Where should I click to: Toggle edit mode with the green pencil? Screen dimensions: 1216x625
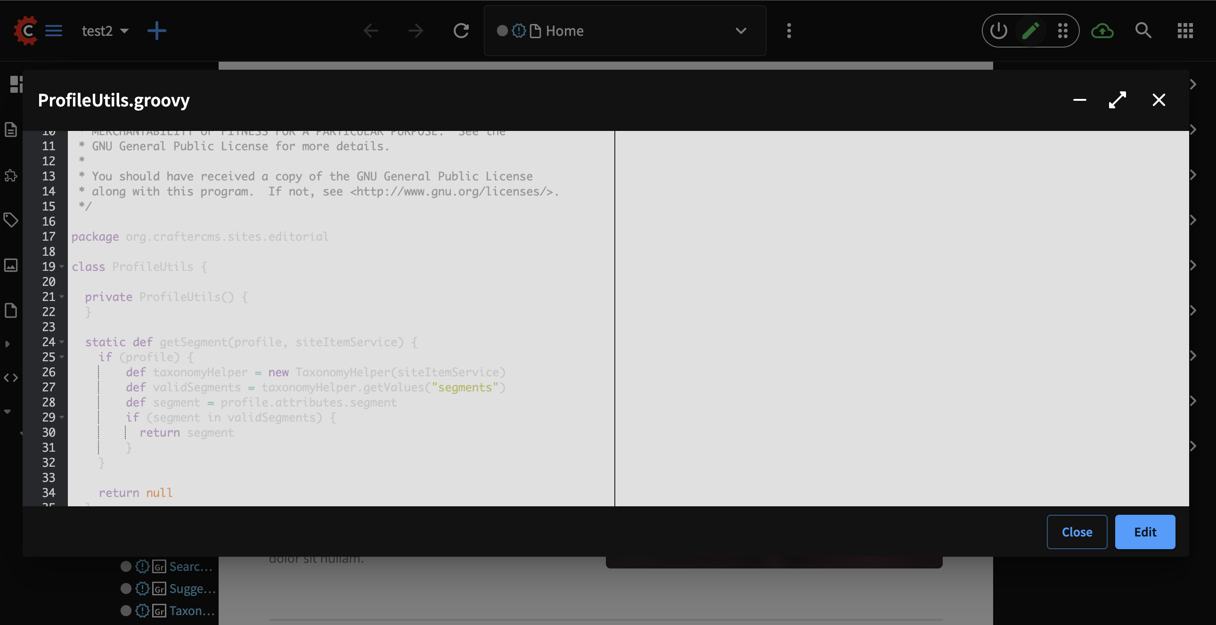click(x=1031, y=31)
